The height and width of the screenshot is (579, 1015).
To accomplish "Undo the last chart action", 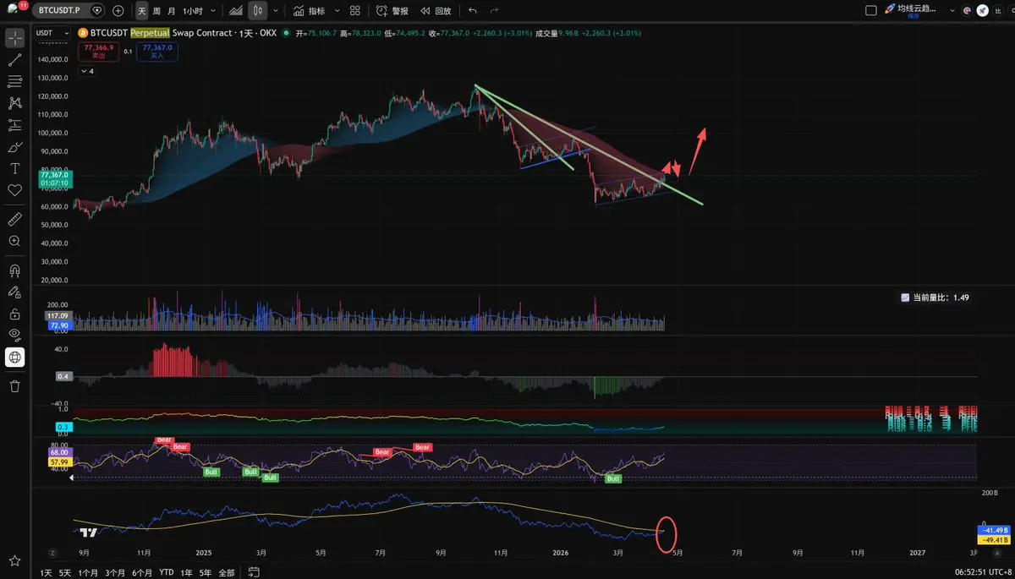I will 473,11.
